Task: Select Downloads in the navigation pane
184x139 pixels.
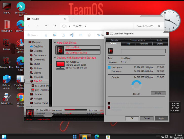Action: coord(37,60)
